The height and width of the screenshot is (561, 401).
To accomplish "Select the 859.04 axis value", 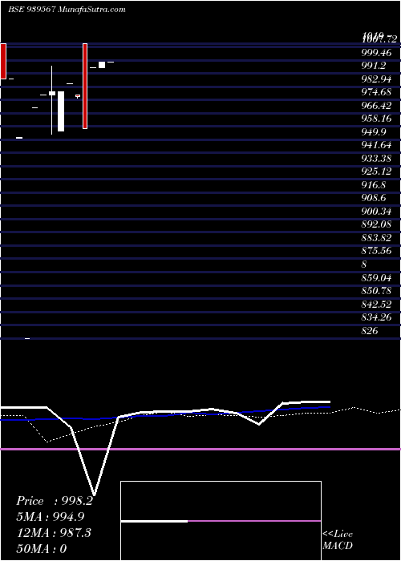I will point(376,278).
